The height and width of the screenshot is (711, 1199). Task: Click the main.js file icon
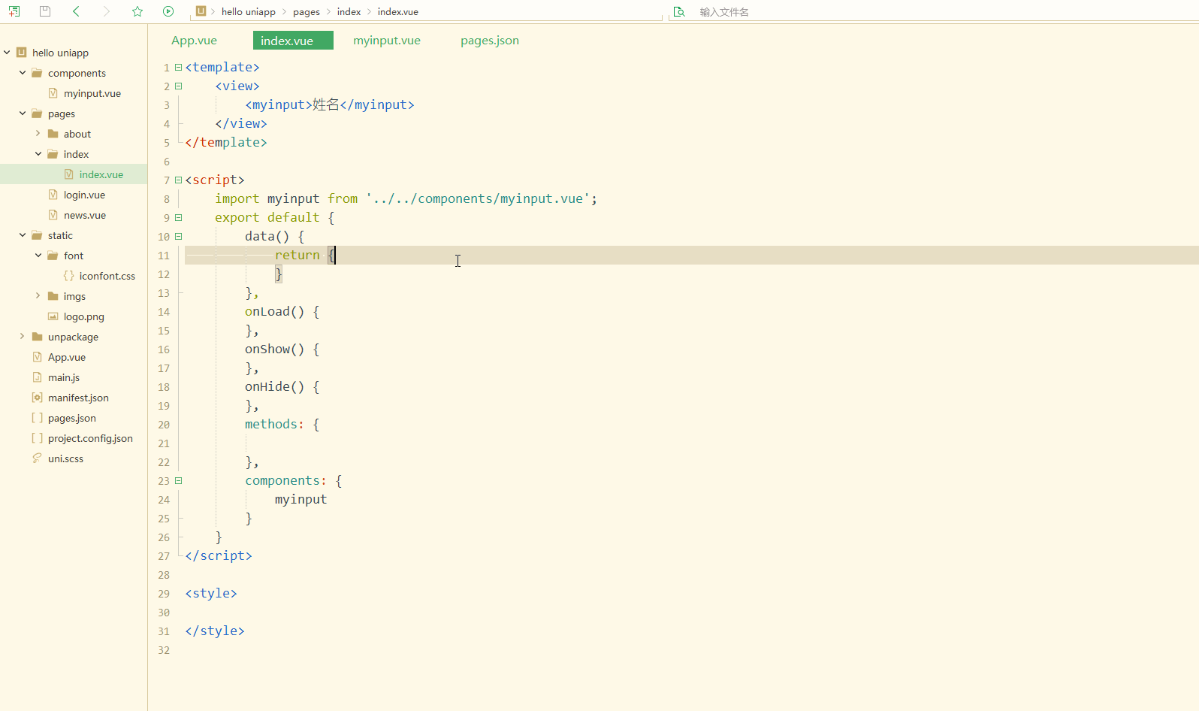pos(37,377)
